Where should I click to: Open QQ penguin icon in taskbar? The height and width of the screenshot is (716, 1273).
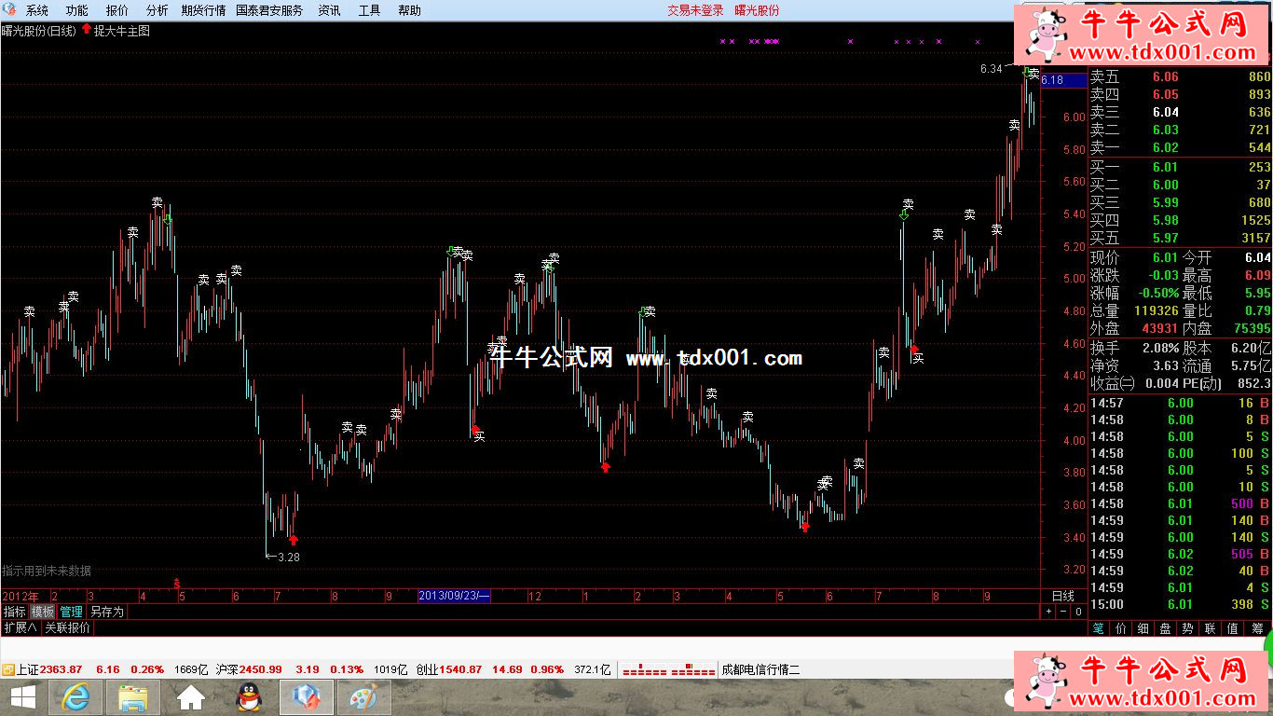click(x=248, y=697)
